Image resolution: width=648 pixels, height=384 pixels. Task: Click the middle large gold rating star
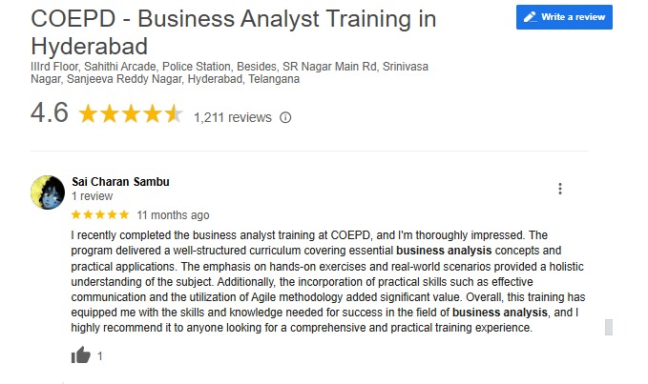[x=131, y=115]
